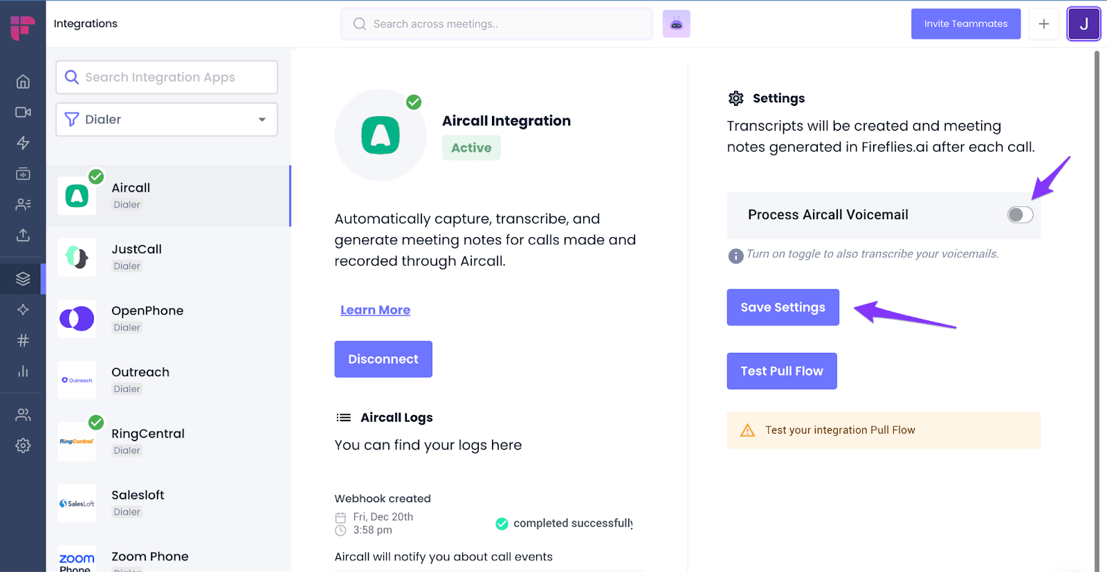Select RingCentral in the integrations list
This screenshot has width=1107, height=572.
coord(168,442)
